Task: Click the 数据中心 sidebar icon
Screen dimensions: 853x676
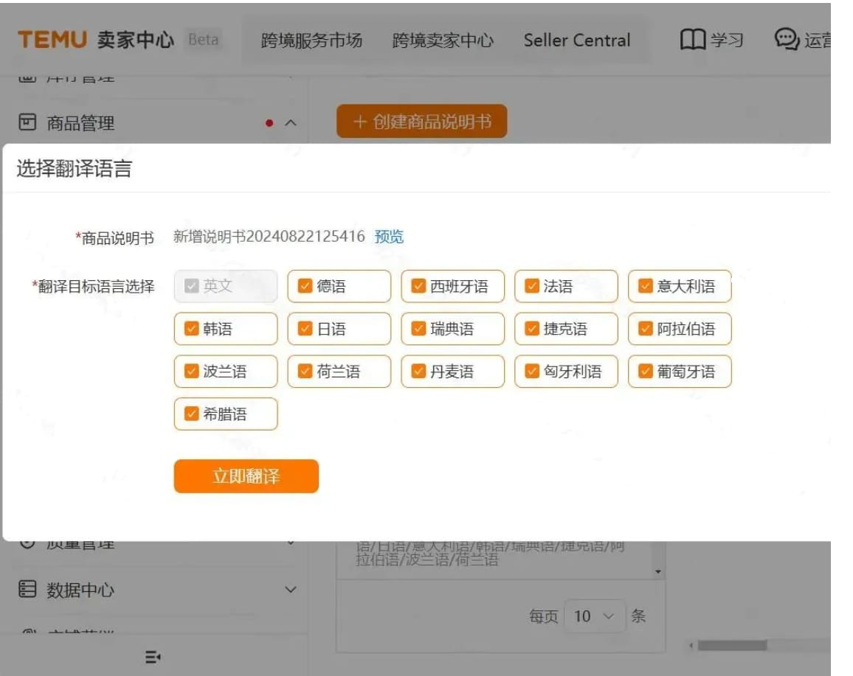Action: [27, 590]
